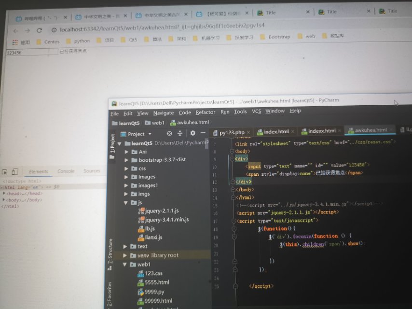Image resolution: width=412 pixels, height=309 pixels.
Task: Expand the body node in DevTools
Action: point(4,199)
